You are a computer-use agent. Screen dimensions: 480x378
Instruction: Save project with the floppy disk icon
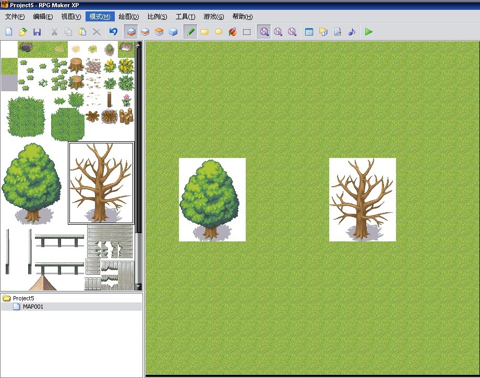37,32
